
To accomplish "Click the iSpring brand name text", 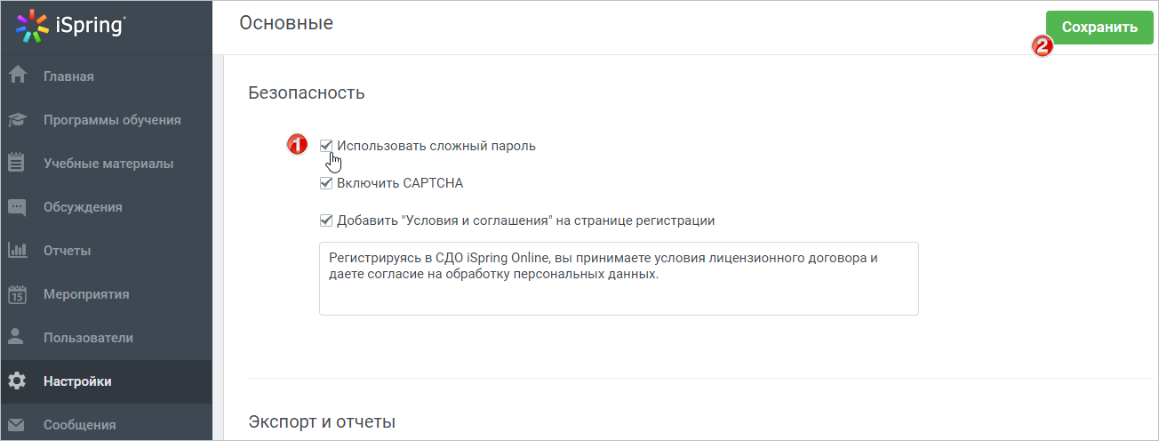I will (x=96, y=26).
